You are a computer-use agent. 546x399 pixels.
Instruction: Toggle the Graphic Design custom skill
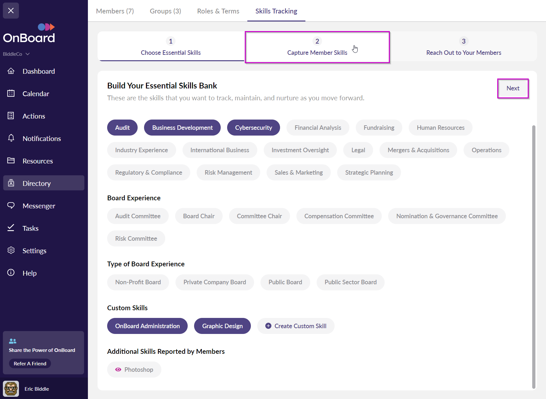pyautogui.click(x=222, y=326)
